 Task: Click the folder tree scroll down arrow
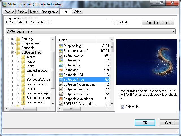click(x=53, y=104)
